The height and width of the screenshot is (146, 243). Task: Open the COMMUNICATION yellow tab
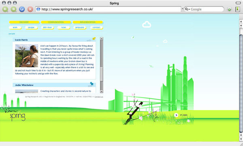point(56,22)
